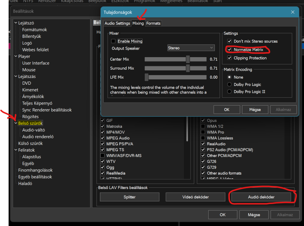Select Alapstílus tree item
The height and width of the screenshot is (226, 304).
32,157
